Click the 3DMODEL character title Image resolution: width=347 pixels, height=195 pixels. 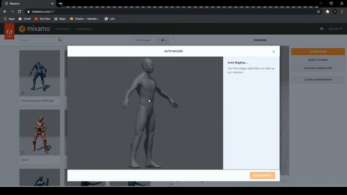click(260, 40)
